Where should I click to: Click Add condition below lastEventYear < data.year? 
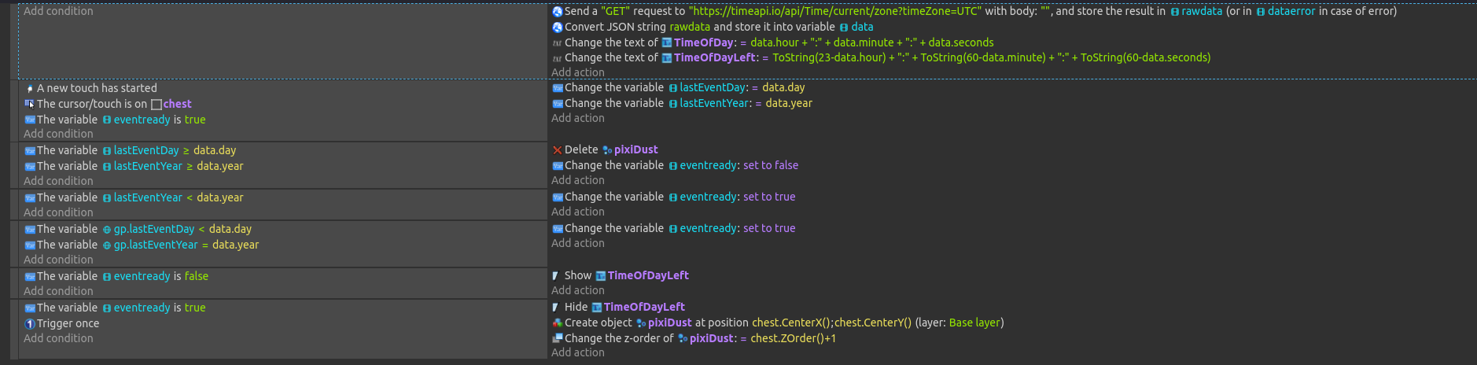(x=58, y=212)
